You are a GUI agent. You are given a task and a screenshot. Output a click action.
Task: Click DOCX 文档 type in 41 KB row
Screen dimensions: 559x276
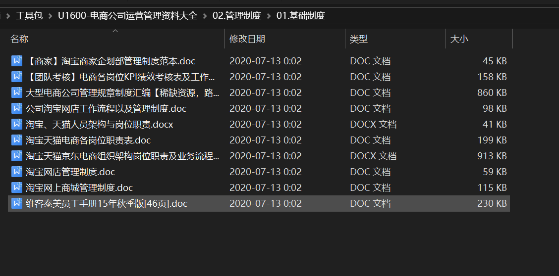click(x=373, y=124)
